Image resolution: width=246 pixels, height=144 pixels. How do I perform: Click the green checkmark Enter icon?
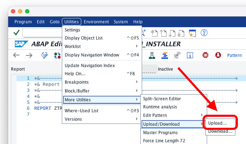[x=16, y=33]
